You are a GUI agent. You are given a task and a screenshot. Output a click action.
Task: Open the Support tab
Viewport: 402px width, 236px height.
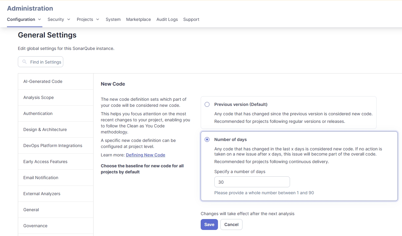(191, 19)
